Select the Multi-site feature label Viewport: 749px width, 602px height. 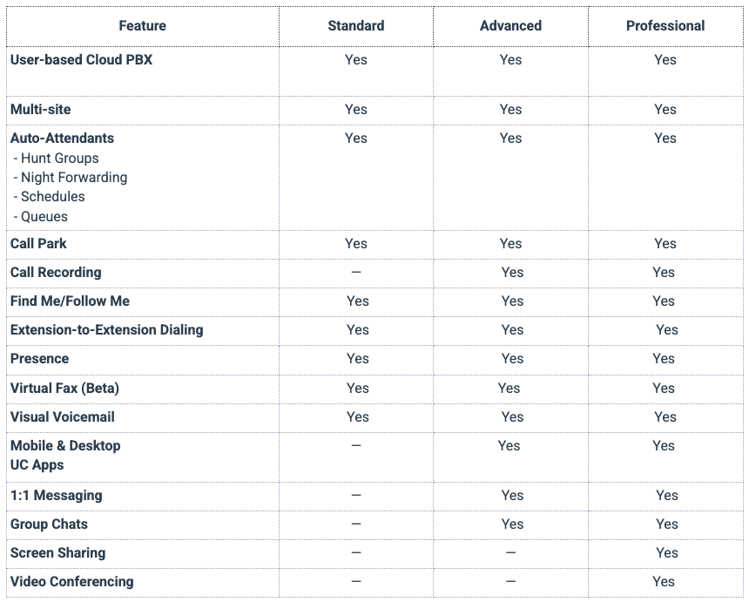(x=41, y=110)
